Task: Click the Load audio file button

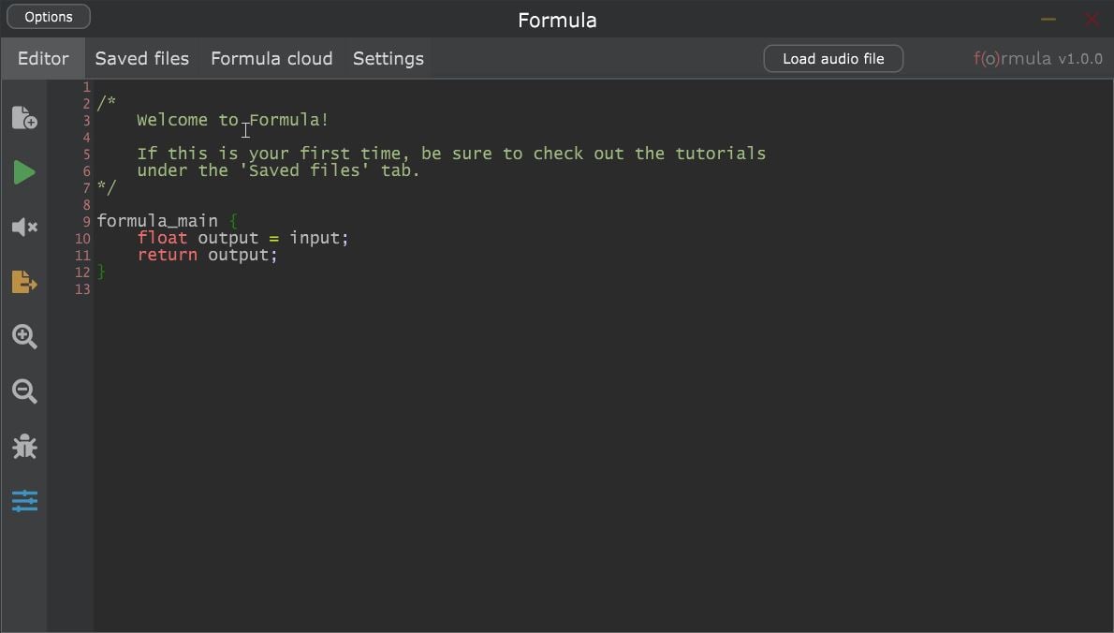Action: click(x=833, y=58)
